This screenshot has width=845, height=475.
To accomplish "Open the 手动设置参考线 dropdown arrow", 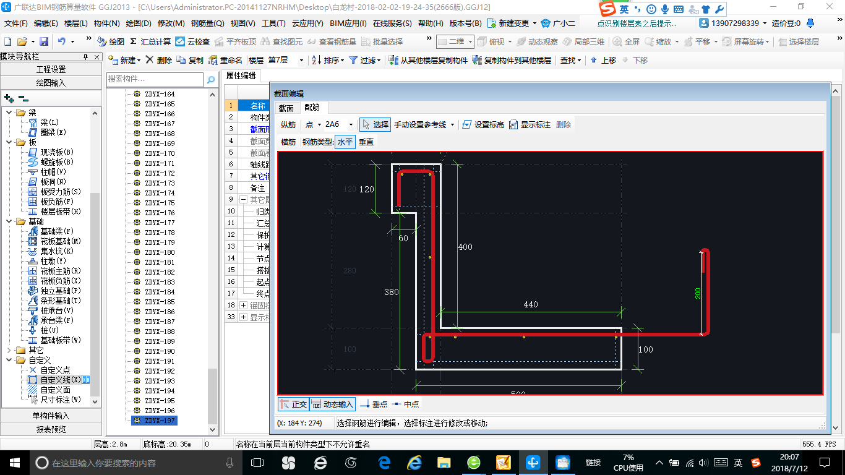I will [x=452, y=124].
